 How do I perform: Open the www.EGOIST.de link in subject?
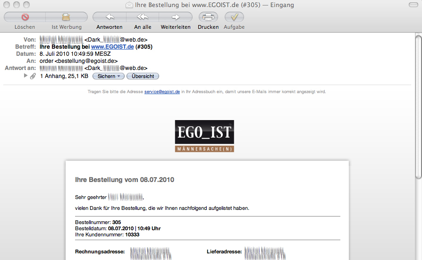112,47
